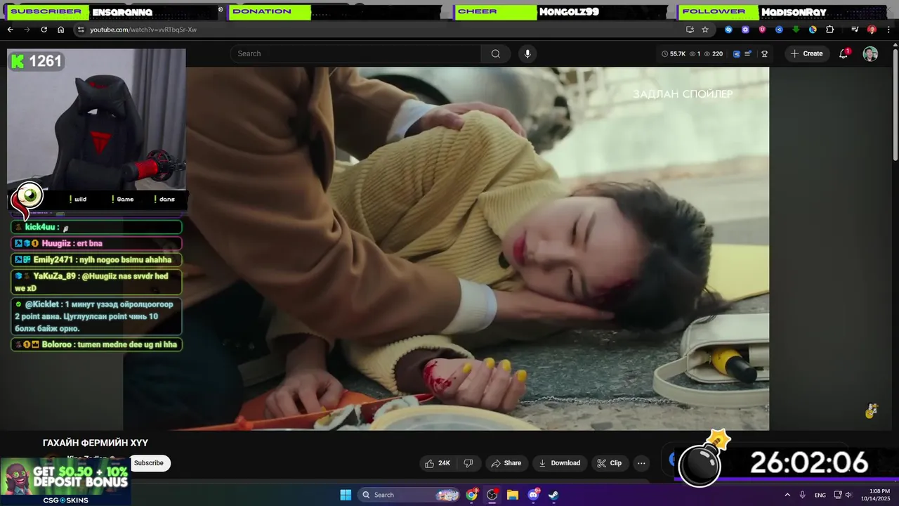Open Discord from the taskbar
Viewport: 899px width, 506px height.
click(x=533, y=495)
